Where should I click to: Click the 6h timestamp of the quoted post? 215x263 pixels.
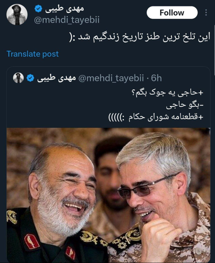click(157, 78)
